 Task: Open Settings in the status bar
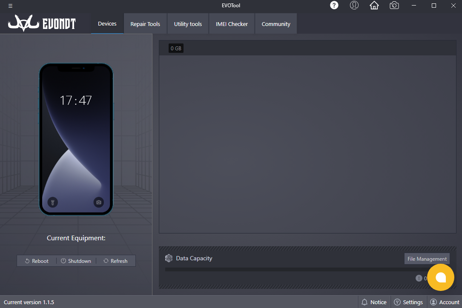click(408, 302)
